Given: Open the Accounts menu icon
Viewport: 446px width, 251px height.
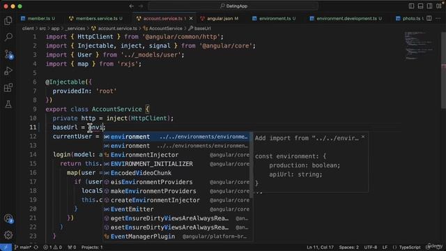Looking at the screenshot, I should pyautogui.click(x=8, y=218).
